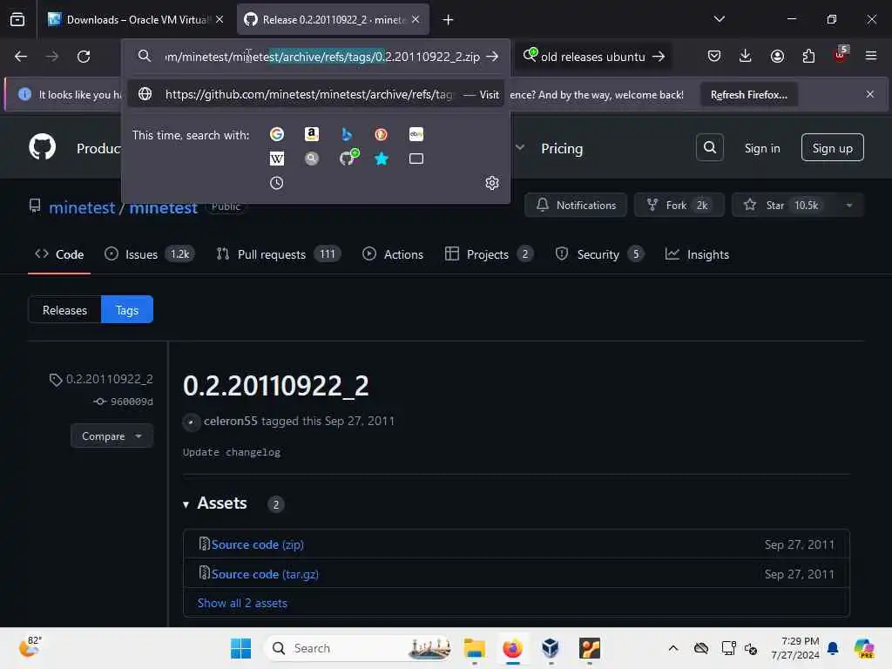This screenshot has width=892, height=669.
Task: List all tabs chevron dropdown
Action: [719, 19]
